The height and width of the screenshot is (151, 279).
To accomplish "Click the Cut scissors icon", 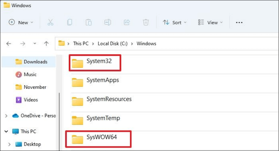I will (x=51, y=22).
